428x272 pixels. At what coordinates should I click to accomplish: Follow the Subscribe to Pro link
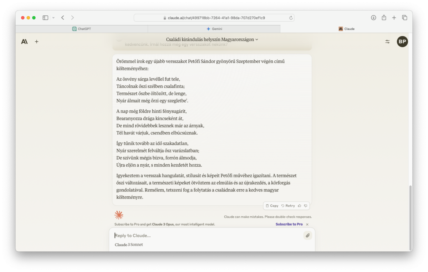click(x=289, y=224)
